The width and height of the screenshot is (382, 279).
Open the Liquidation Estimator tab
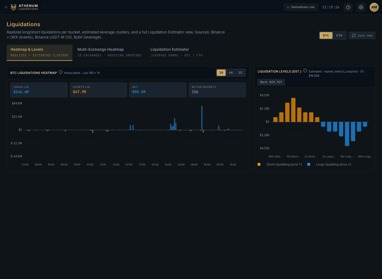(176, 52)
